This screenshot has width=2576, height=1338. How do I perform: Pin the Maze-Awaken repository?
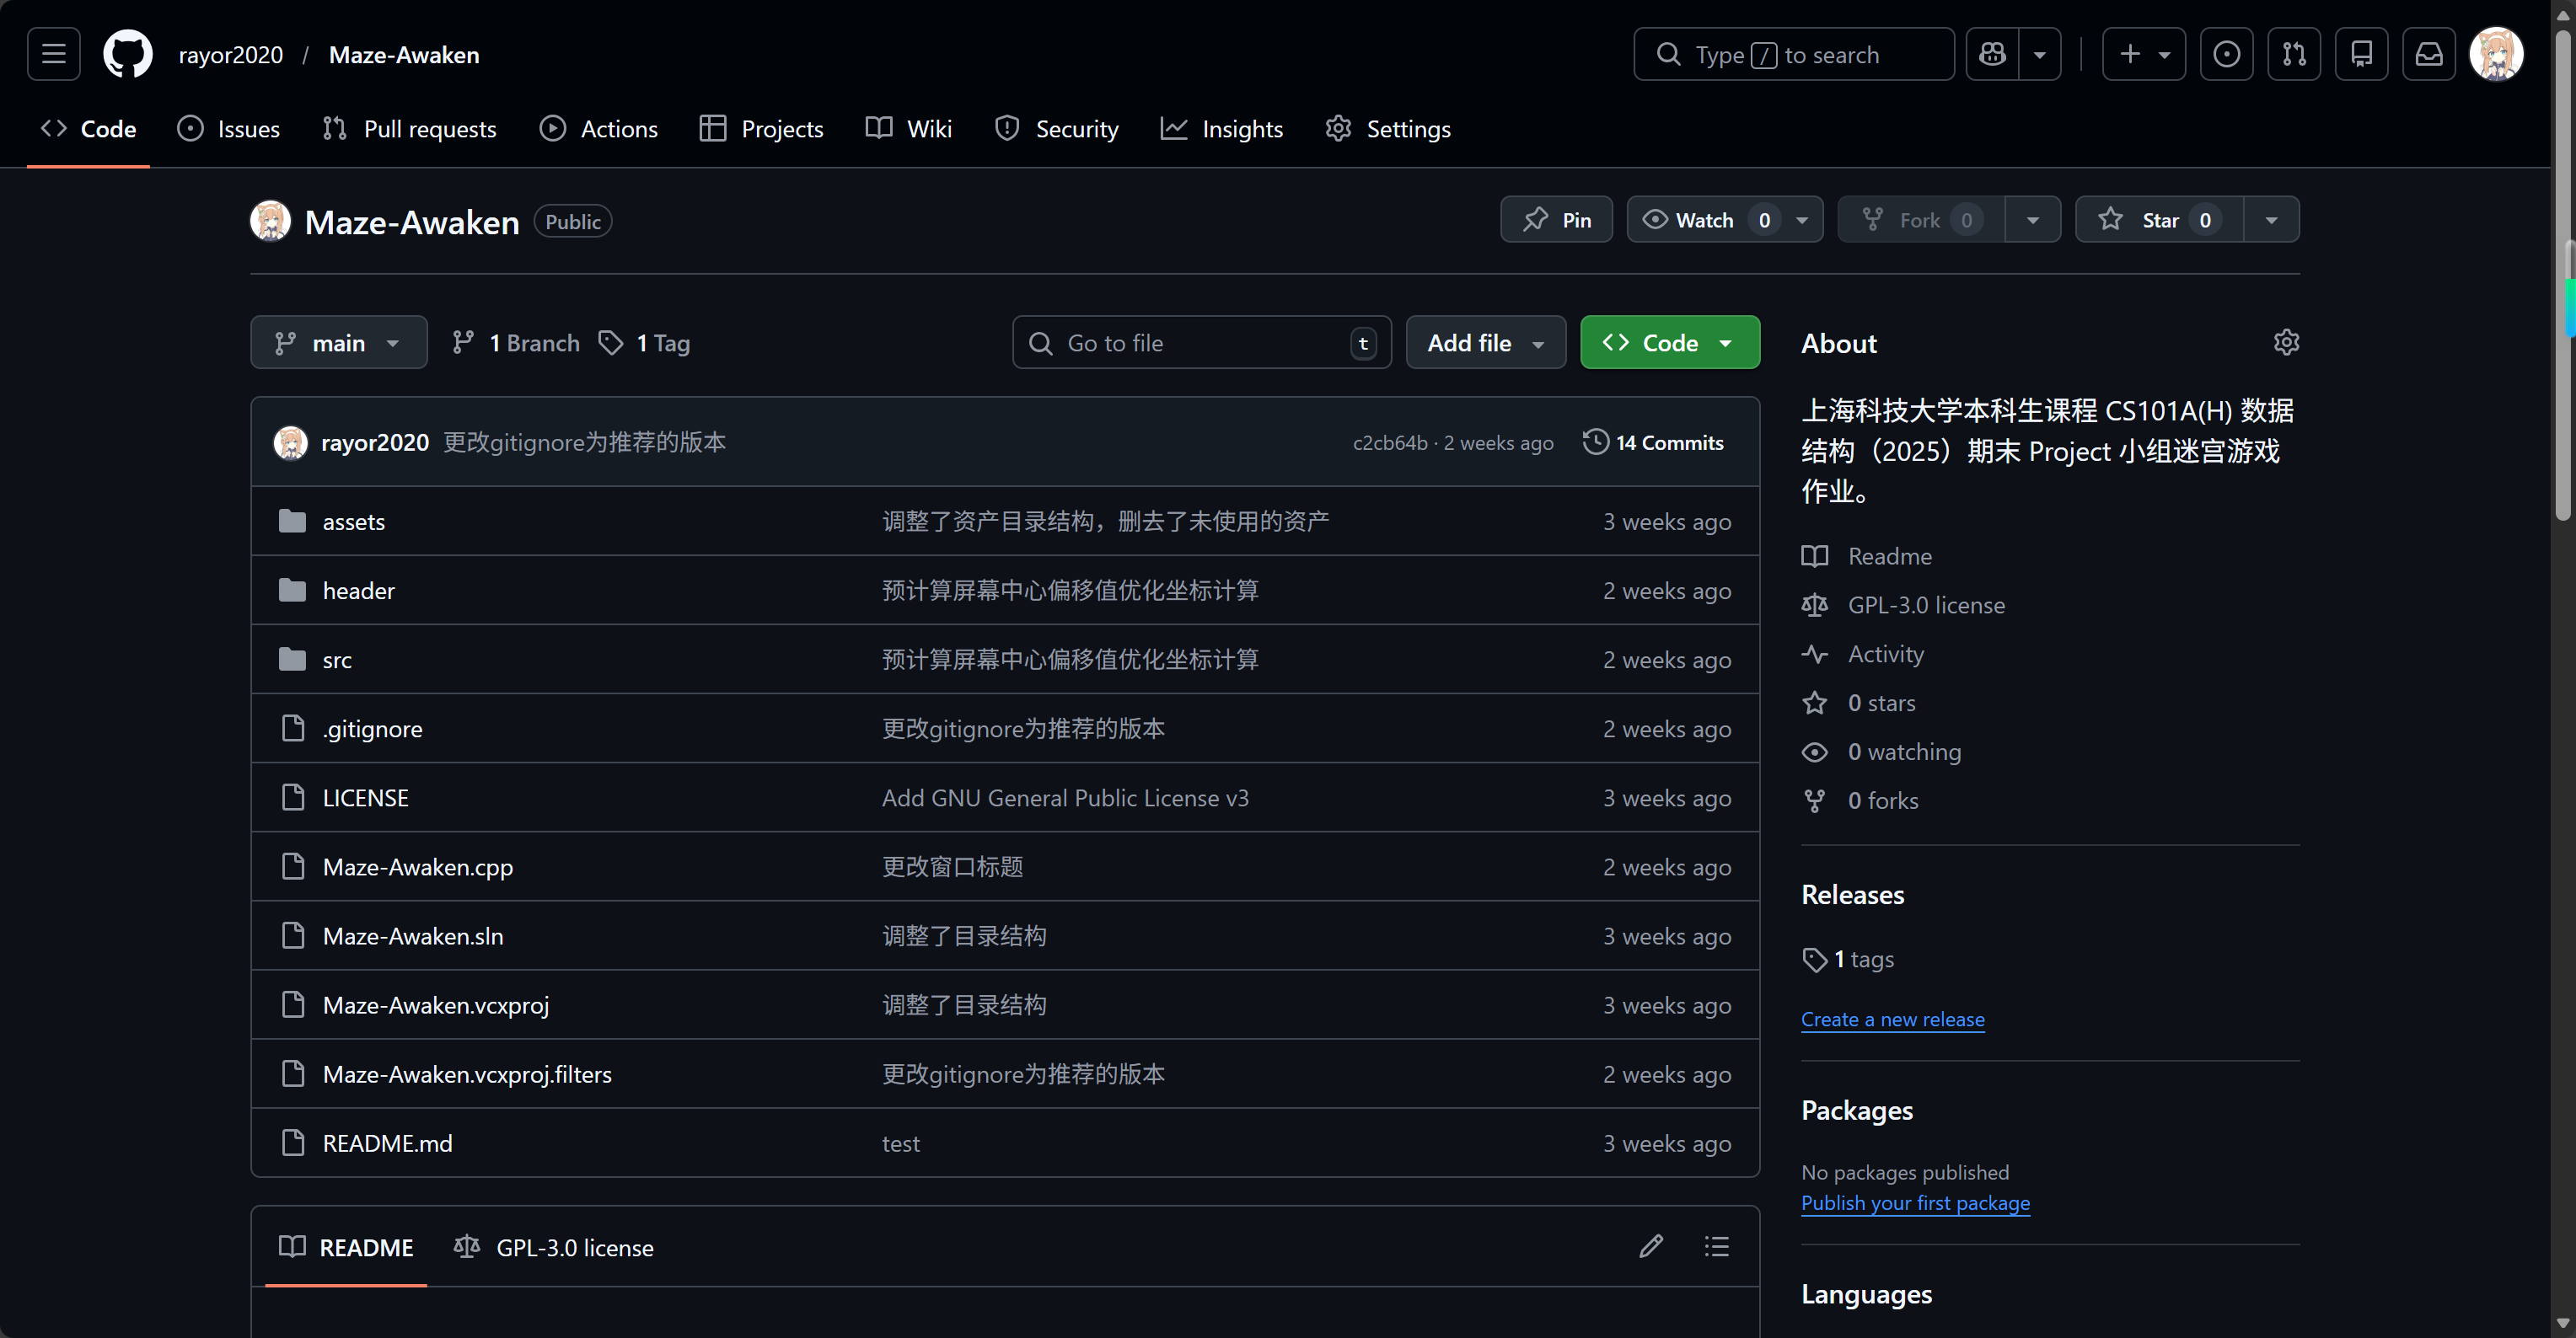click(1556, 219)
